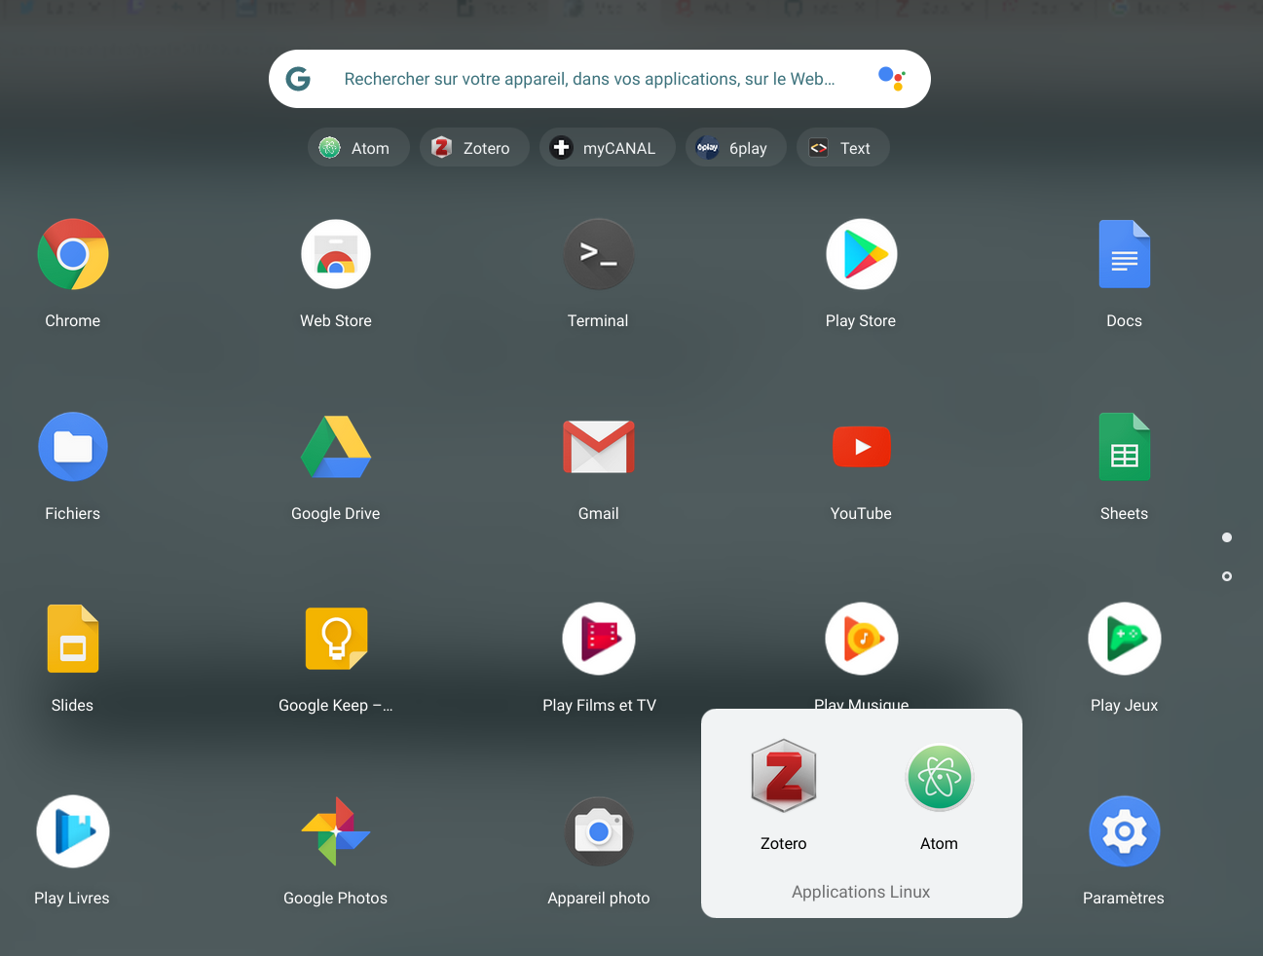Open the Fichiers file manager
This screenshot has width=1263, height=956.
73,447
